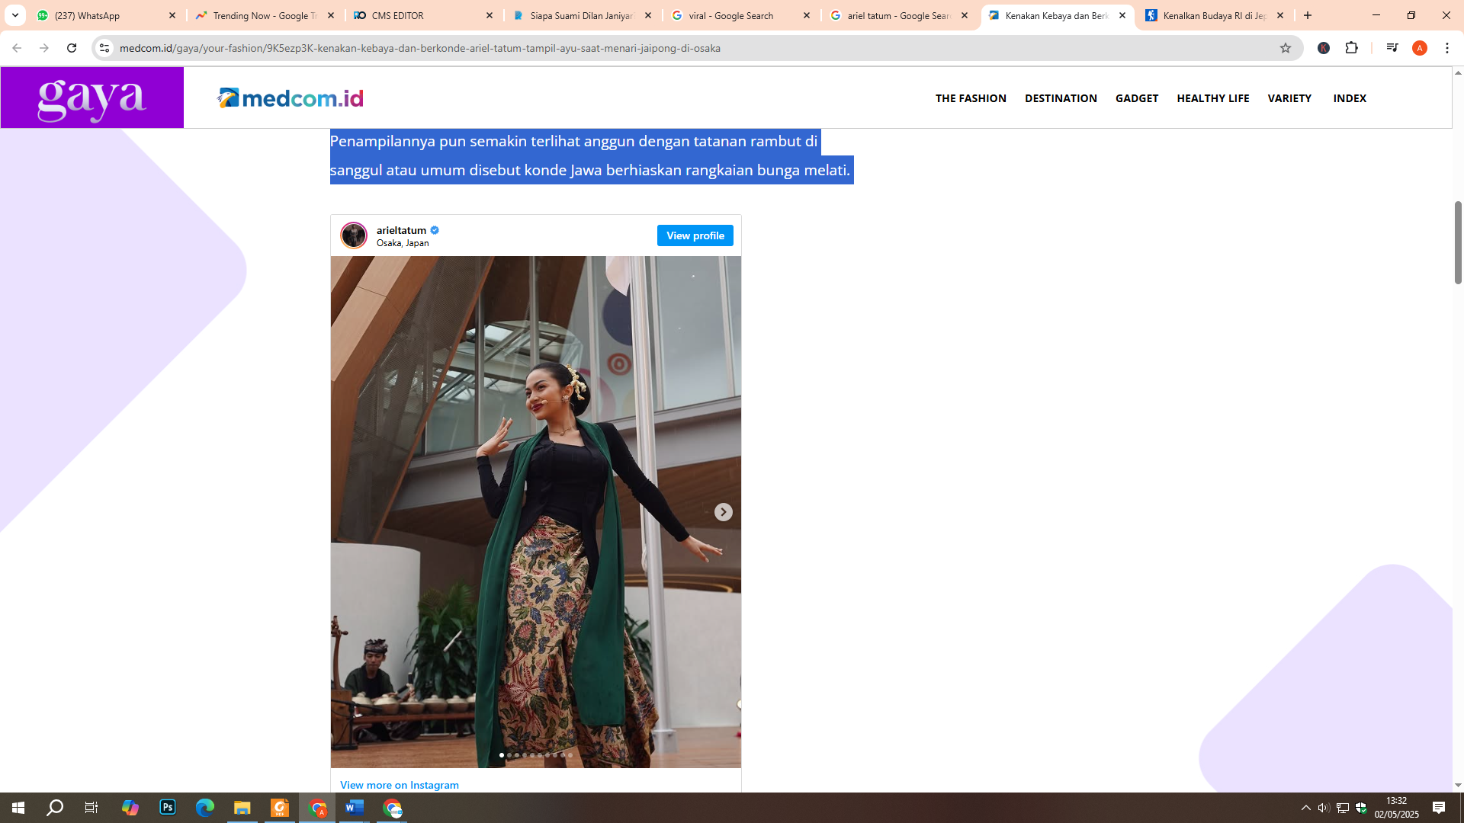Open the media control icon in toolbar

(x=1392, y=48)
